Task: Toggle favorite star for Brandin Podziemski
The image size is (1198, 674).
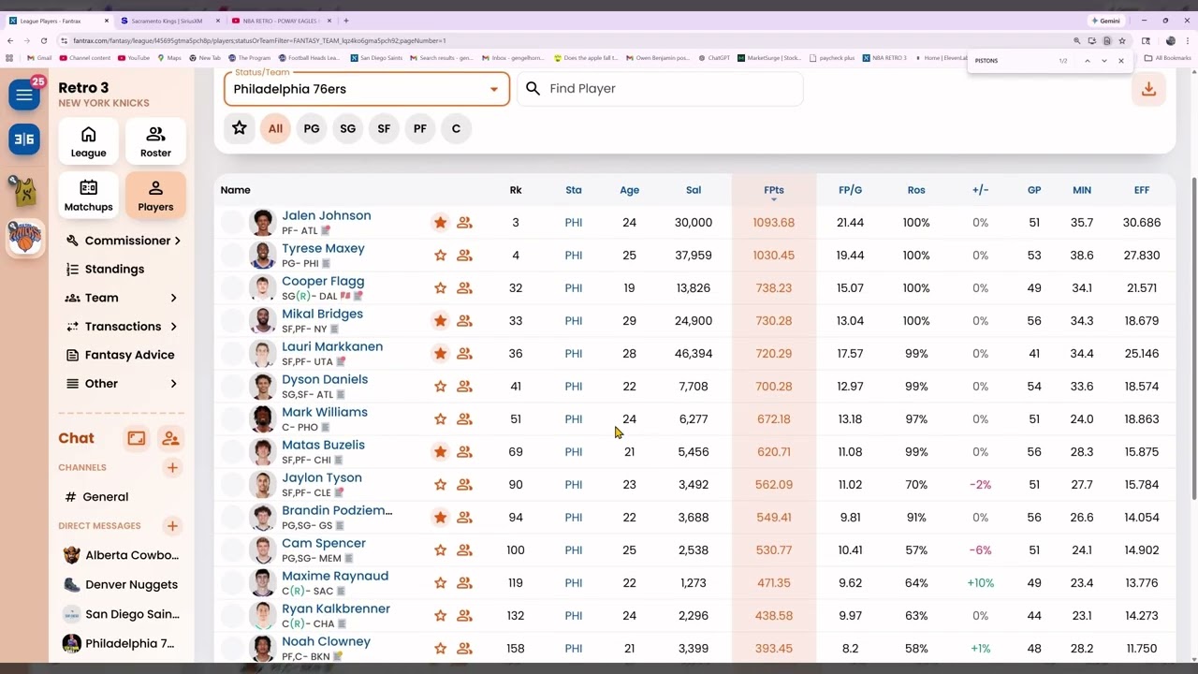Action: point(440,518)
